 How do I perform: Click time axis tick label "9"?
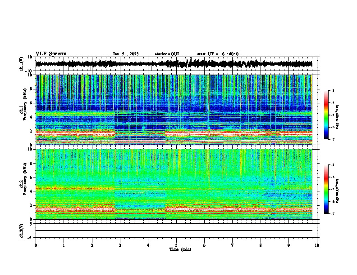(288, 245)
